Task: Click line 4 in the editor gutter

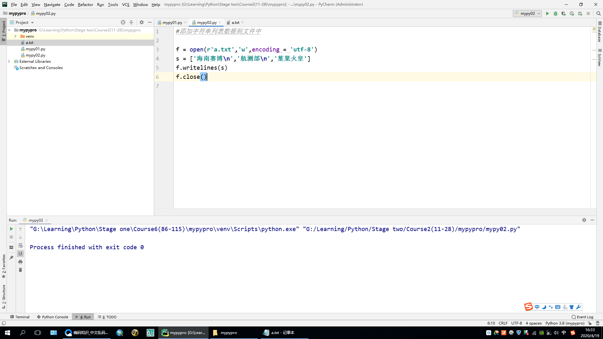Action: click(157, 59)
